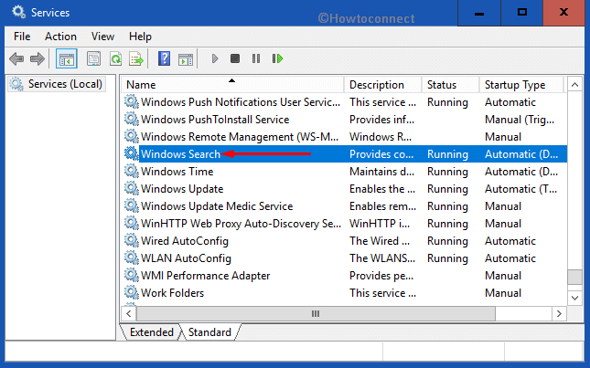The width and height of the screenshot is (590, 368).
Task: Click the Stop Service square icon
Action: pyautogui.click(x=235, y=58)
